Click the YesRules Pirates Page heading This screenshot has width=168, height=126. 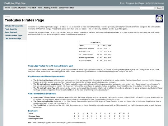click(x=24, y=20)
